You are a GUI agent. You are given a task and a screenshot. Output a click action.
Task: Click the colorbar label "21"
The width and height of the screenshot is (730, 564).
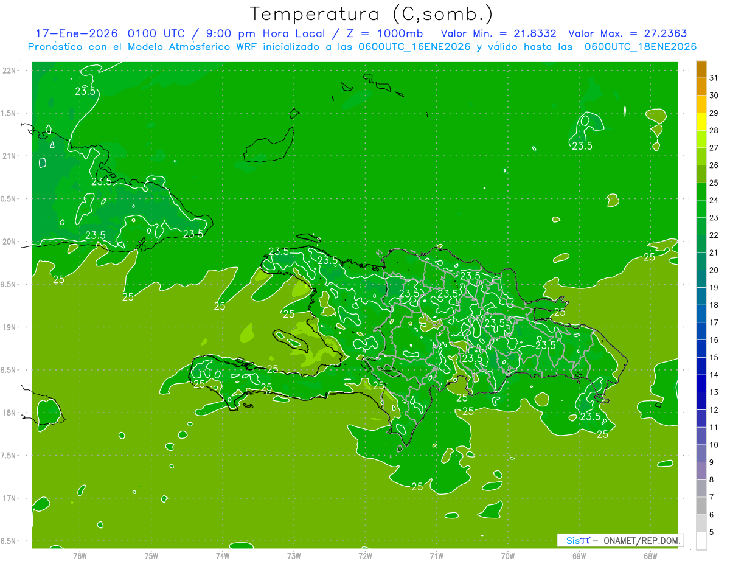pos(714,252)
